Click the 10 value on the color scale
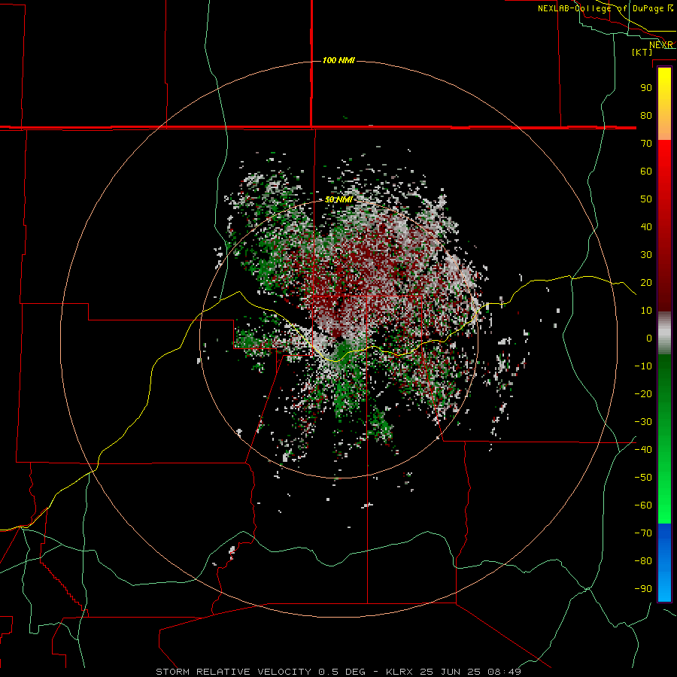677x677 pixels. pyautogui.click(x=646, y=311)
